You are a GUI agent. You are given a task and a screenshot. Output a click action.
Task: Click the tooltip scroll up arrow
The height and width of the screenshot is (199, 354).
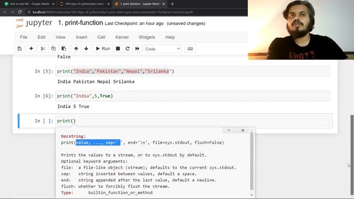click(252, 130)
